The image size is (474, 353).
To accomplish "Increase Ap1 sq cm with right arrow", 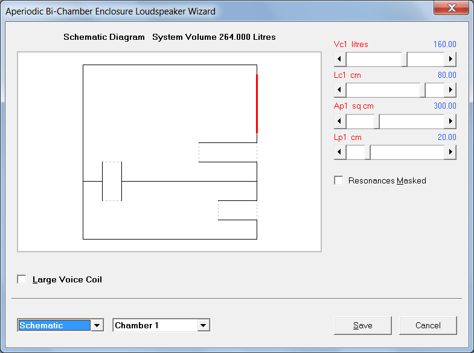I will 450,121.
